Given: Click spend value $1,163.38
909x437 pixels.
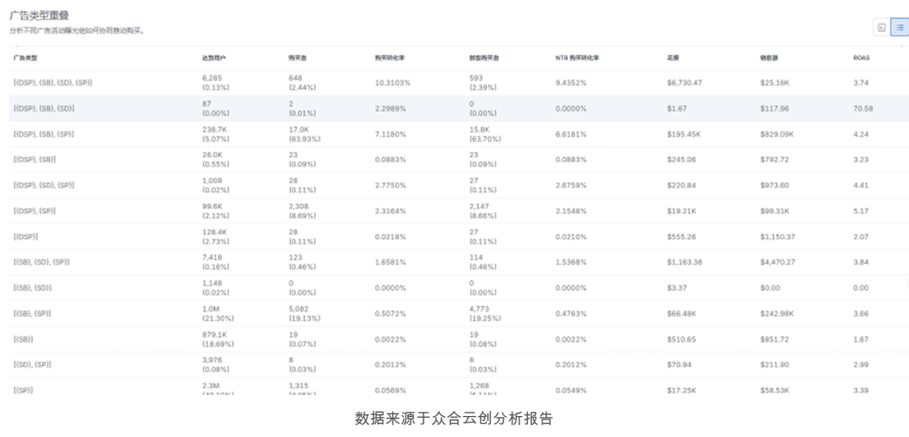Looking at the screenshot, I should coord(684,262).
